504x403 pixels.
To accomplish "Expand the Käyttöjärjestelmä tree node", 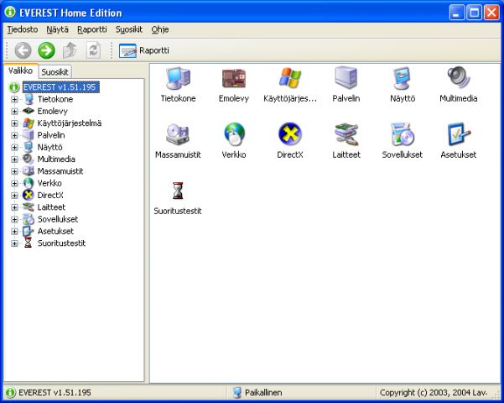I will pyautogui.click(x=14, y=123).
